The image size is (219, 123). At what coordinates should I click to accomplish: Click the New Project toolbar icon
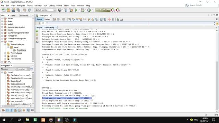(x=9, y=10)
